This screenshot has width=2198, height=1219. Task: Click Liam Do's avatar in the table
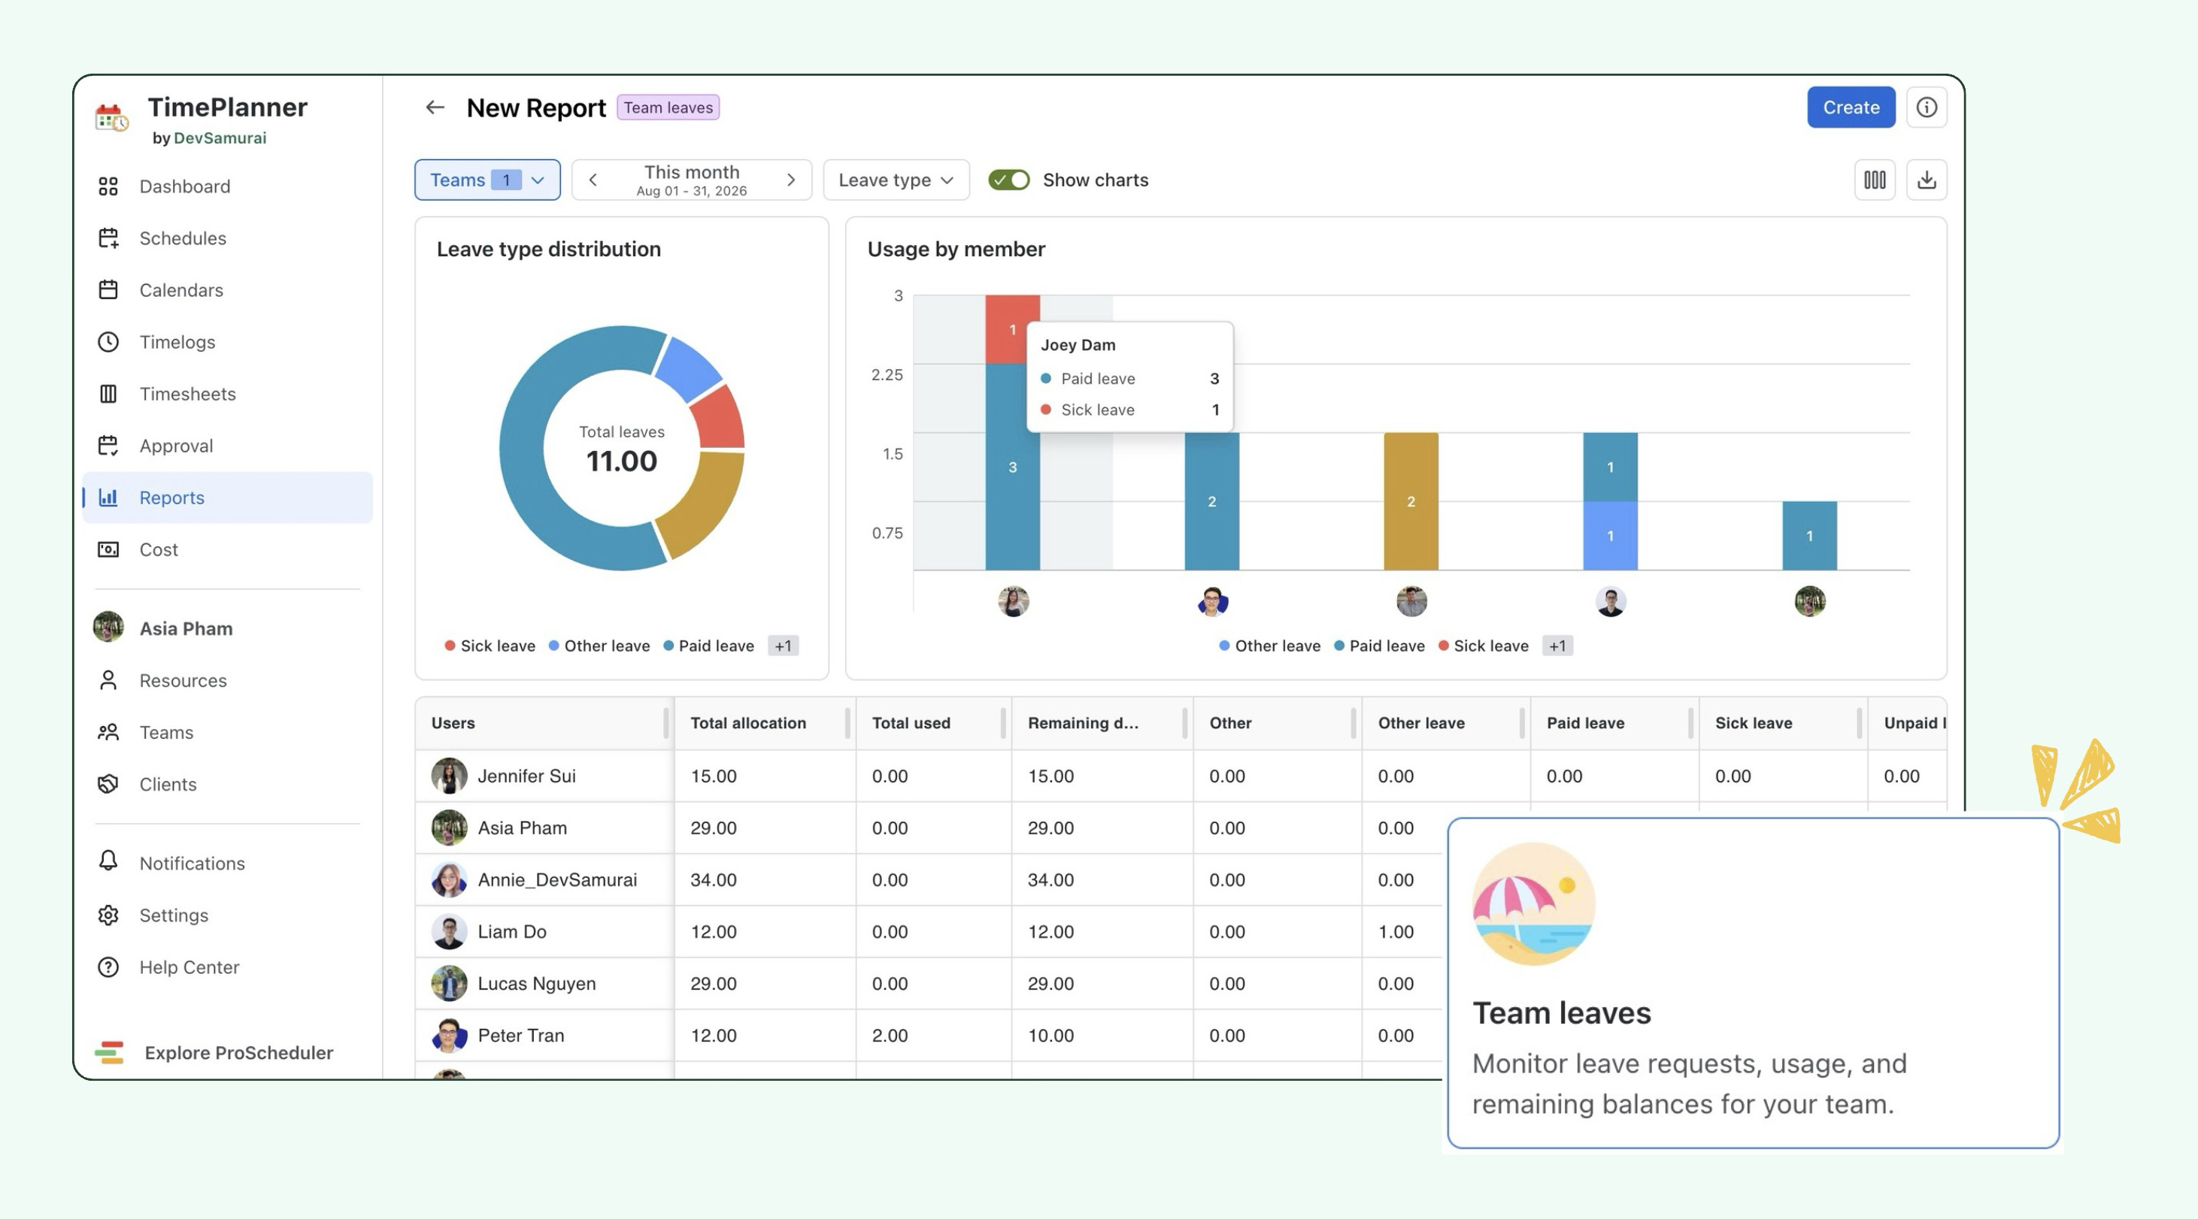point(449,931)
